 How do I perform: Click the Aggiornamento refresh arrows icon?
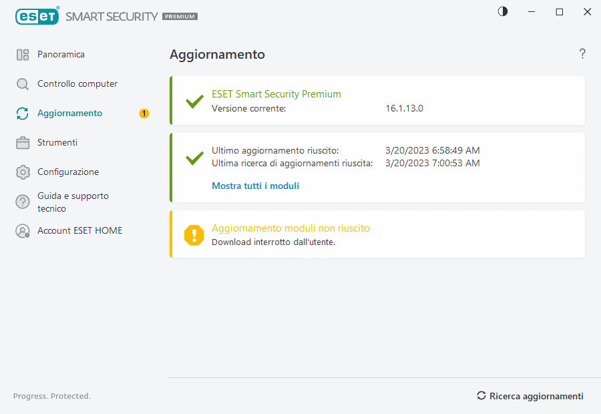[x=23, y=114]
